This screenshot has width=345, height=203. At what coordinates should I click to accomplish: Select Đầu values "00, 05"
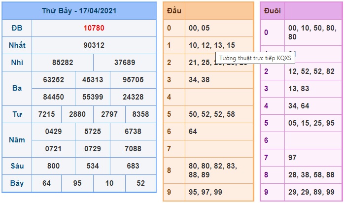pos(199,28)
